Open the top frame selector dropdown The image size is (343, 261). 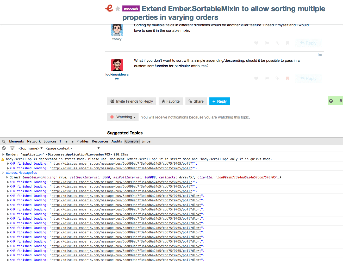tap(30, 148)
